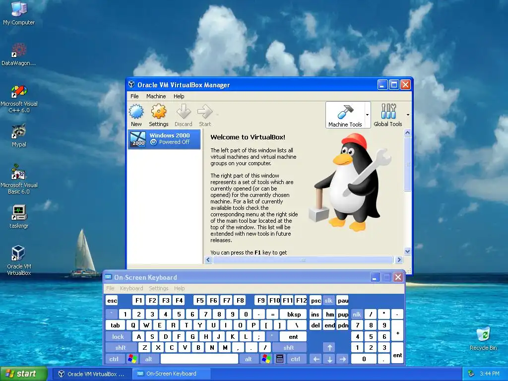Toggle the lock (caps lock) key
The image size is (508, 381).
(118, 337)
